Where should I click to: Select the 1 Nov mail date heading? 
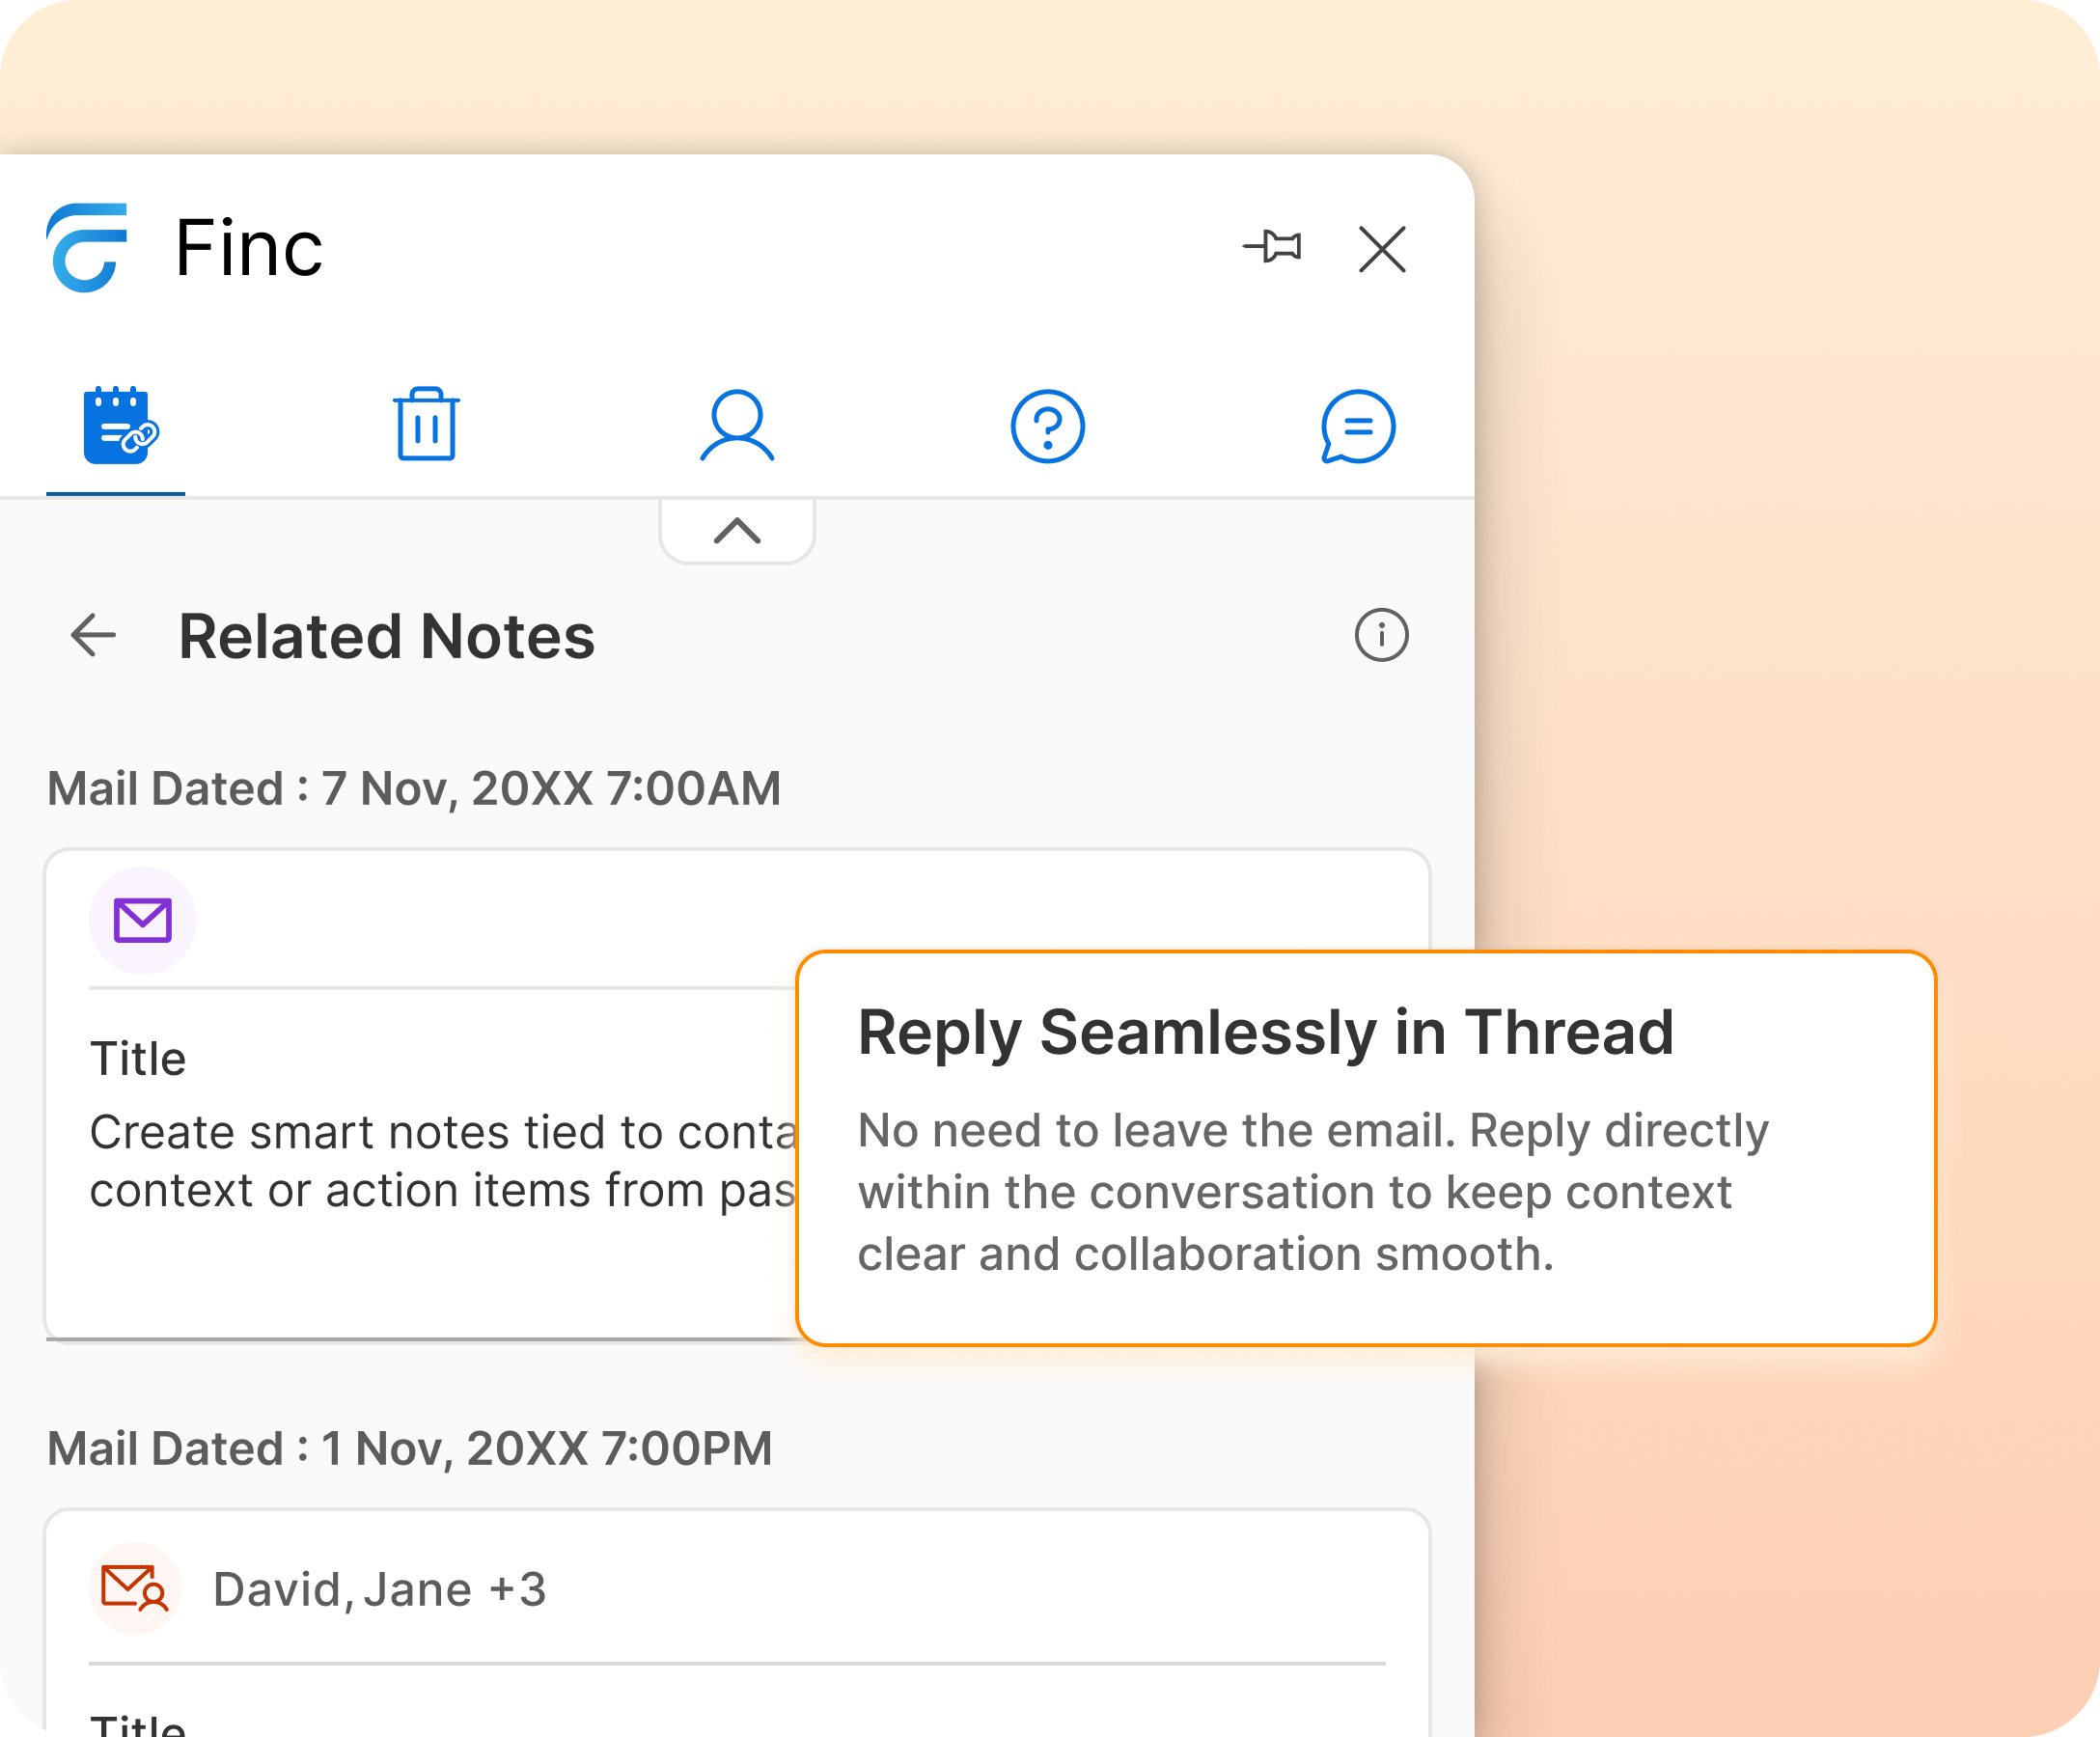pyautogui.click(x=409, y=1448)
